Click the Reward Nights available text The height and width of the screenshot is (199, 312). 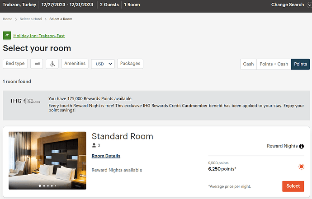coord(117,170)
